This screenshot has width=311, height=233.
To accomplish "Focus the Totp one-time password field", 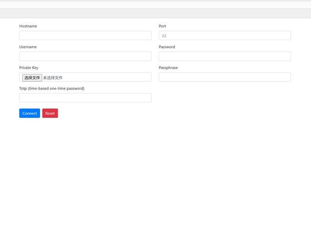I will 85,98.
